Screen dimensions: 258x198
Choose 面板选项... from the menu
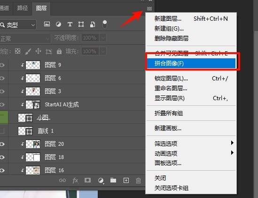191,163
